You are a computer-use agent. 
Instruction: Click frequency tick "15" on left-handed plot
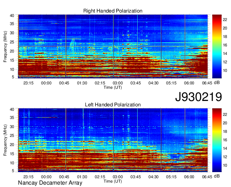pyautogui.click(x=12, y=154)
